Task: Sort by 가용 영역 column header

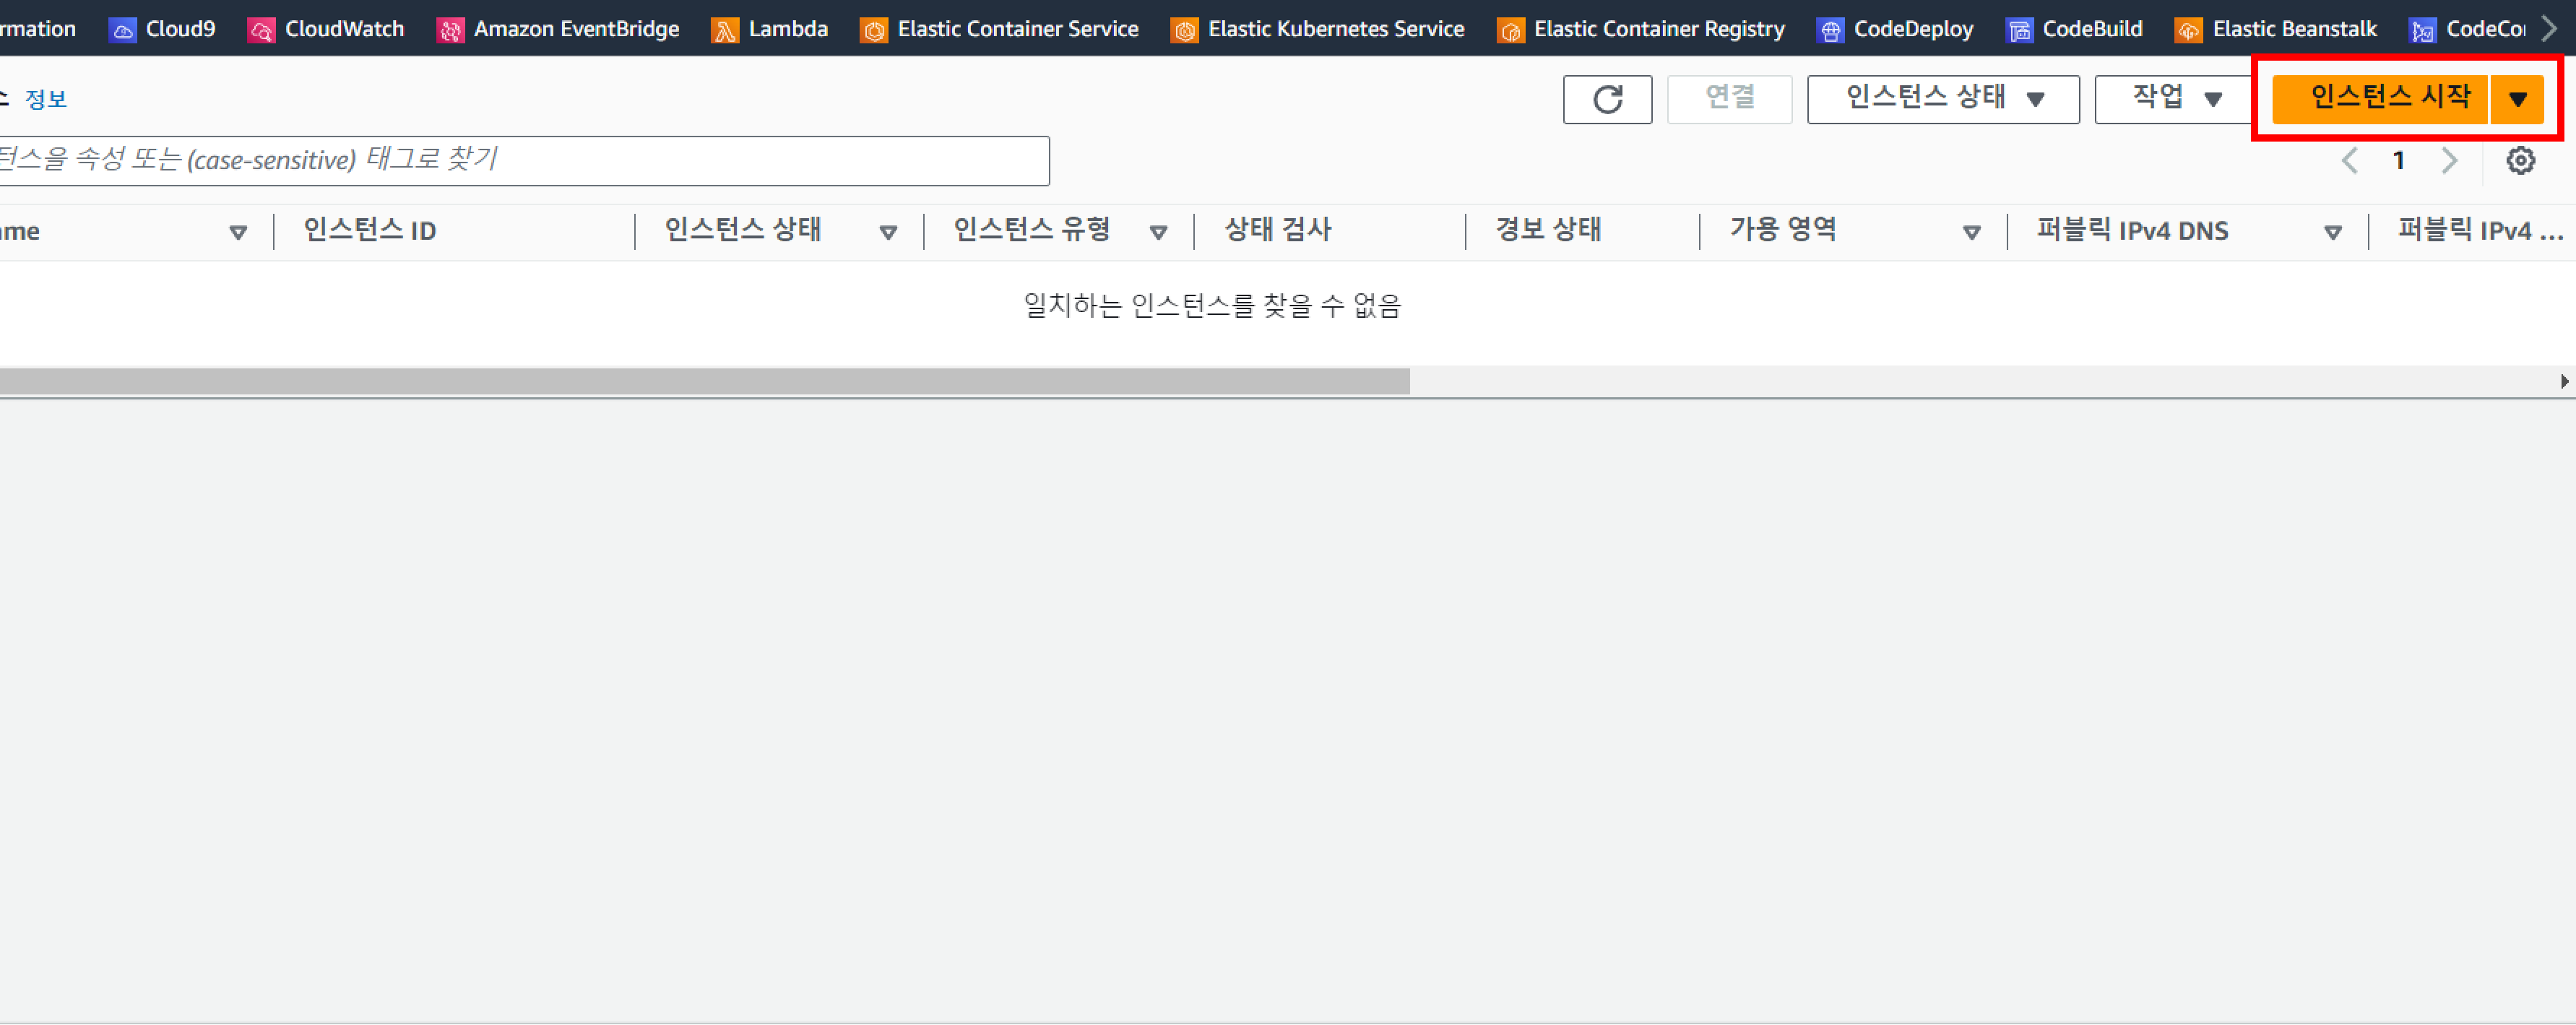Action: 1784,231
